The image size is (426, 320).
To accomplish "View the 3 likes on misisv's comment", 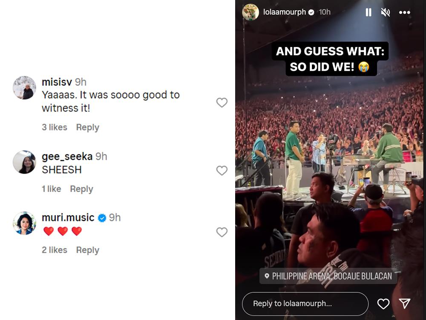I will [x=55, y=127].
